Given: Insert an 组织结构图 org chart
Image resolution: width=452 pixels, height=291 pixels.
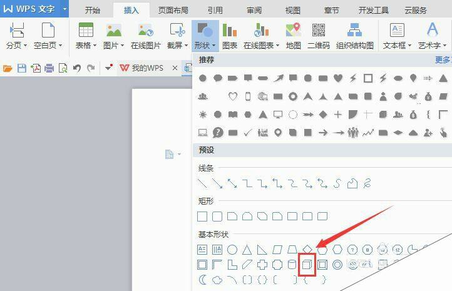Looking at the screenshot, I should coord(355,36).
